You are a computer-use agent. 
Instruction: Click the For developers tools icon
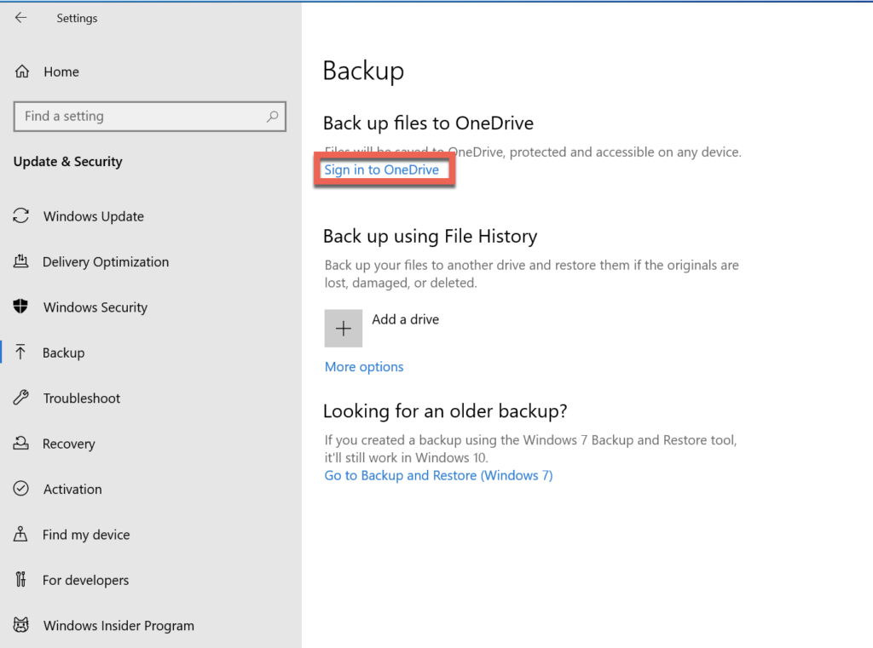(20, 580)
